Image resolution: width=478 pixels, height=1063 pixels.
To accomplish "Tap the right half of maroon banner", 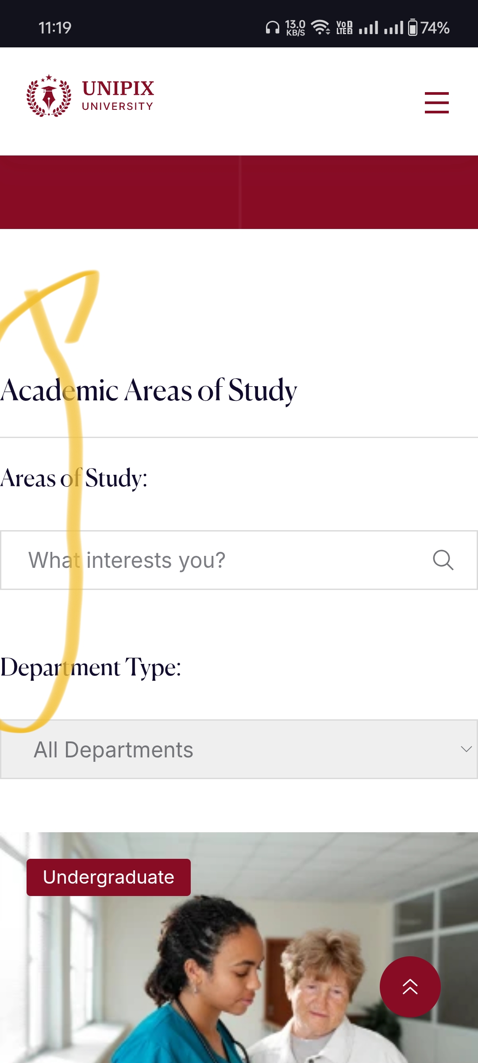I will [x=359, y=192].
